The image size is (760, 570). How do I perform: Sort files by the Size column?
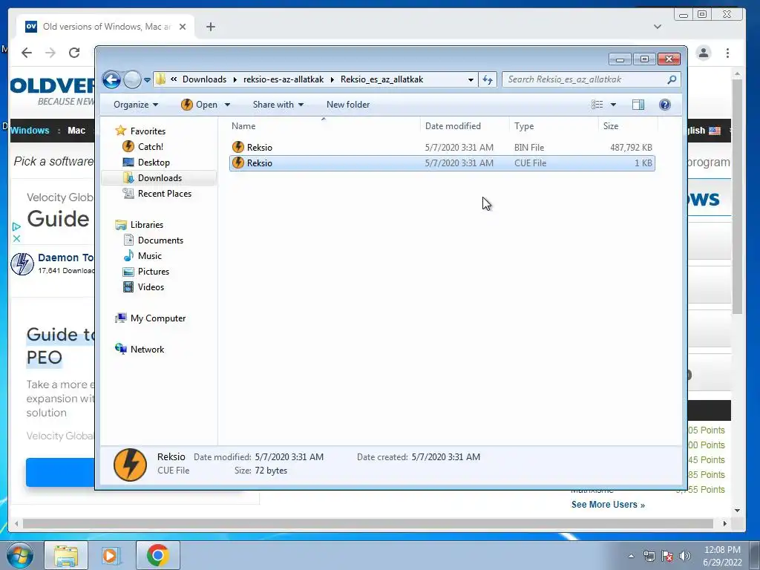(x=628, y=126)
